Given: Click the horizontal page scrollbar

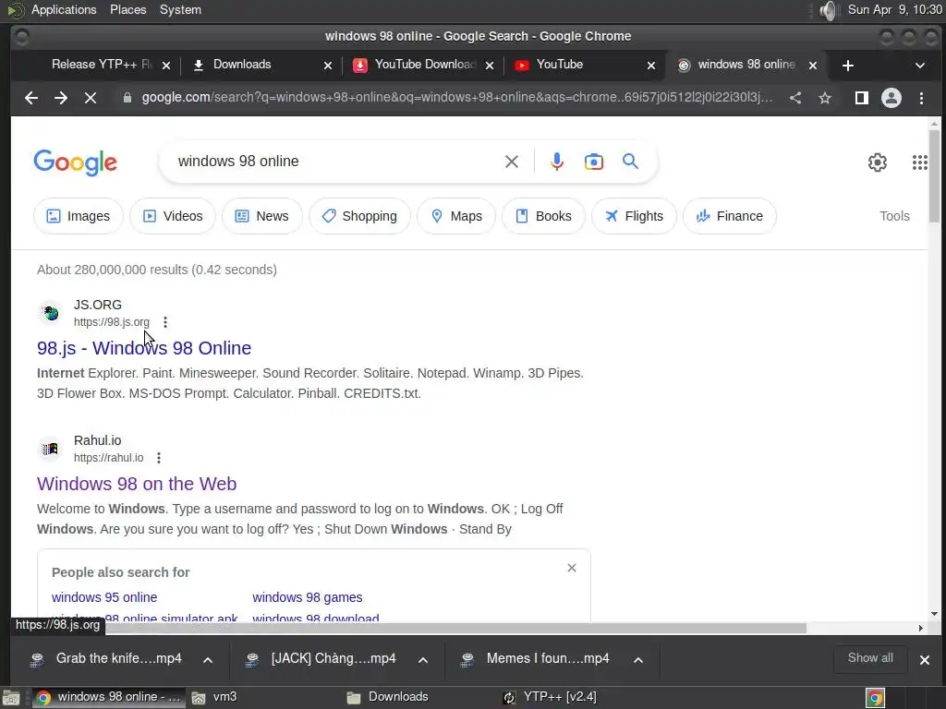Looking at the screenshot, I should (455, 628).
